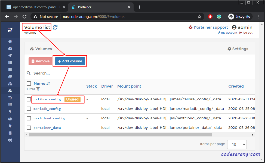The width and height of the screenshot is (265, 163).
Task: Sort by the Name column
Action: click(x=42, y=84)
